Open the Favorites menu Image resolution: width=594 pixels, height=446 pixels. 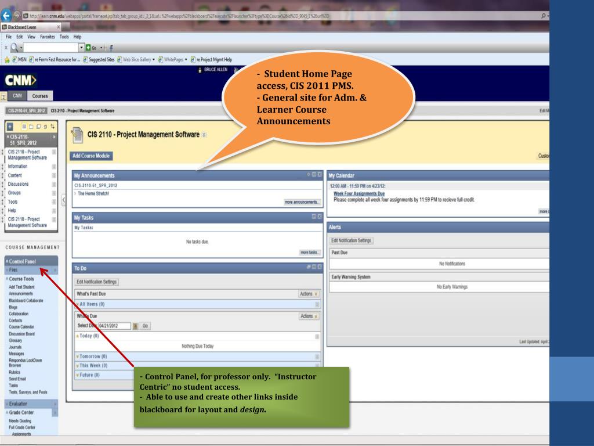(48, 37)
